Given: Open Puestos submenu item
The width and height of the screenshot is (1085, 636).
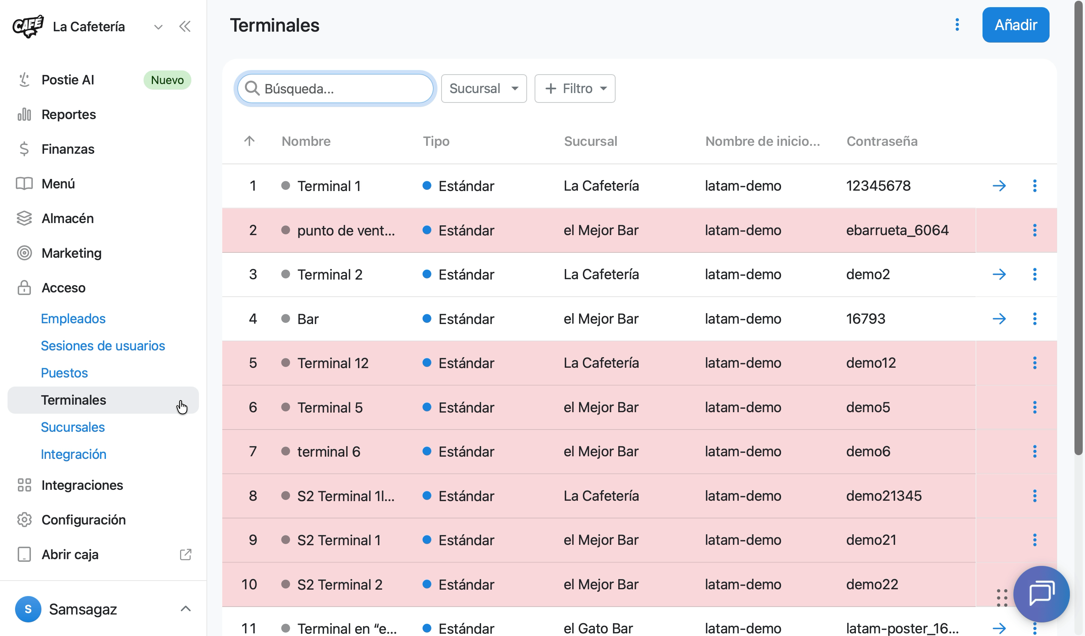Looking at the screenshot, I should coord(64,373).
